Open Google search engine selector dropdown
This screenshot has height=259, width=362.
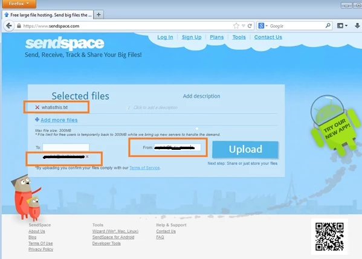(263, 26)
